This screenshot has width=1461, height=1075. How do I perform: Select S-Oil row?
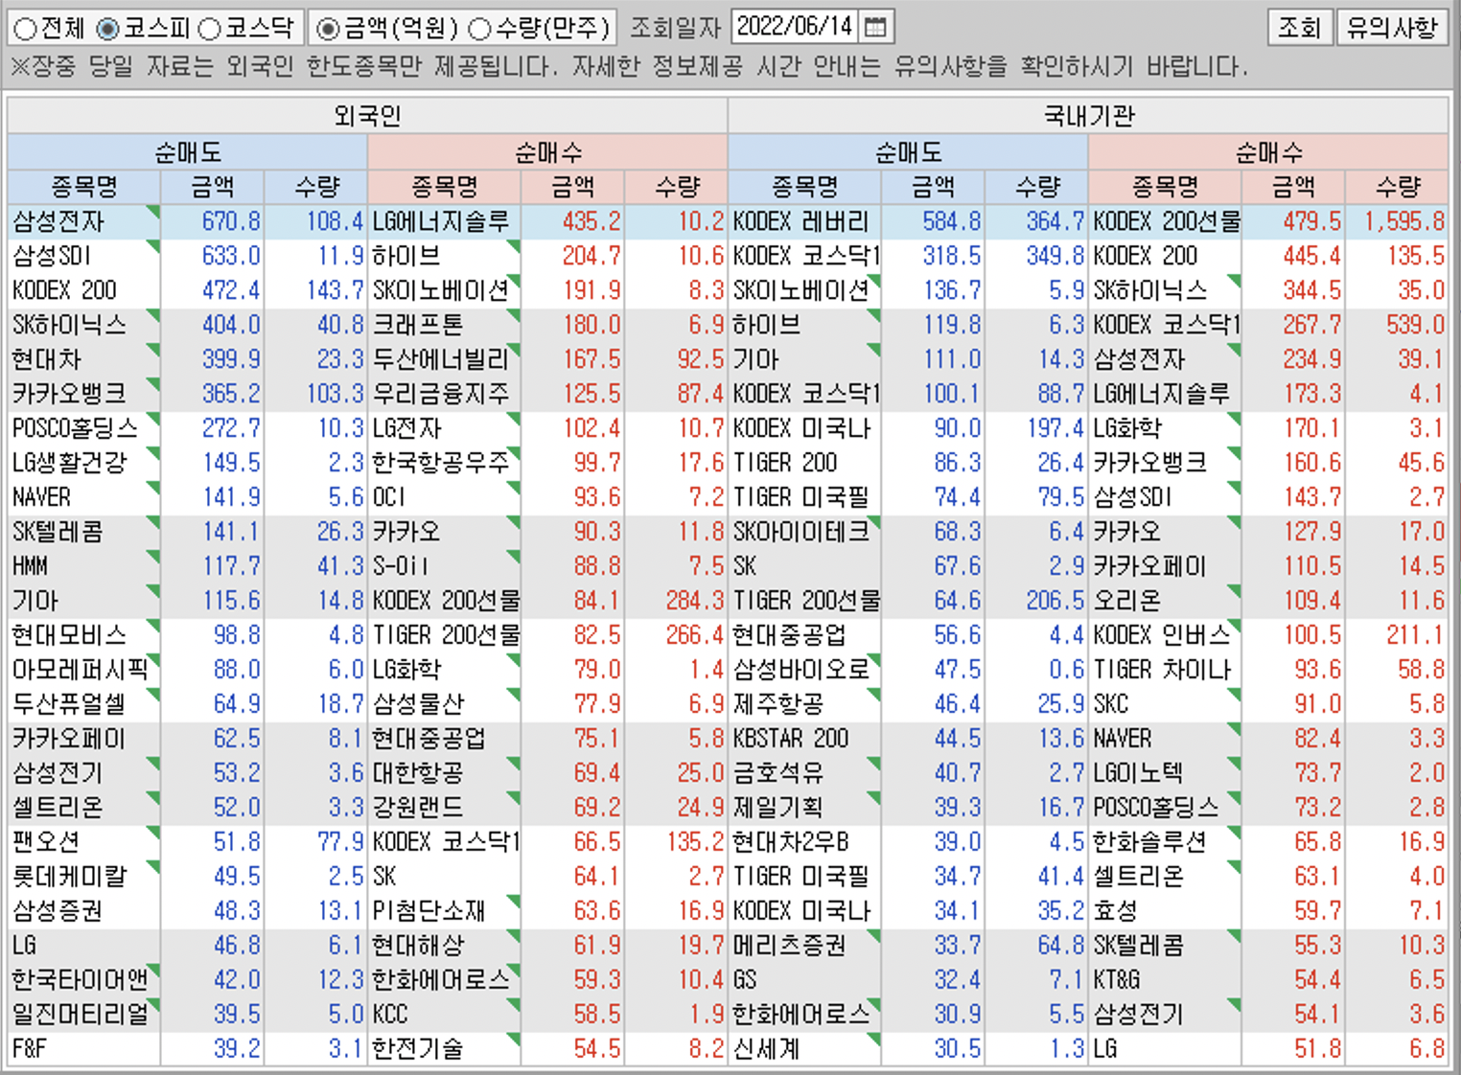pos(444,566)
